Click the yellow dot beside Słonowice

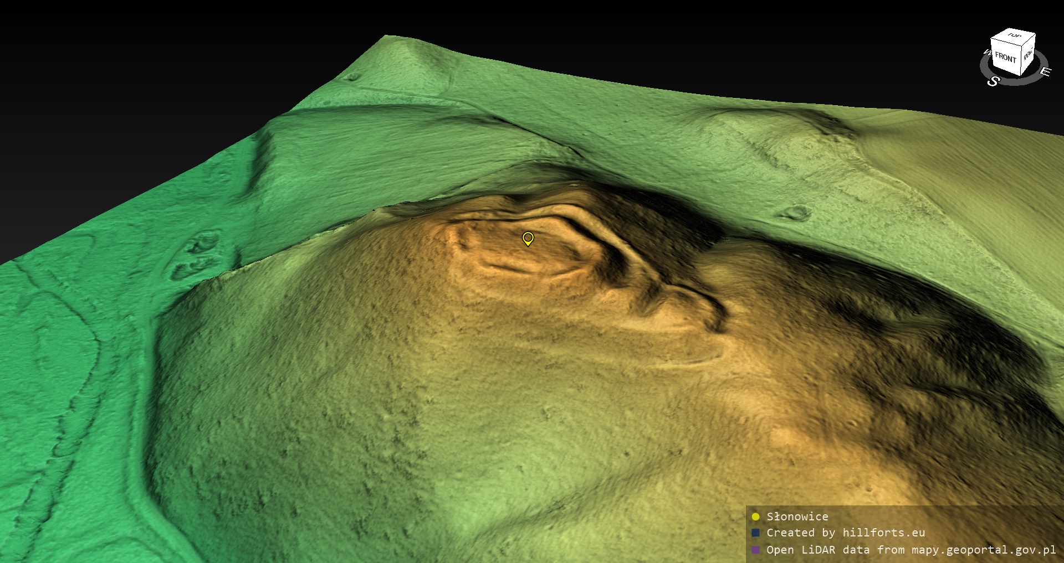point(755,517)
